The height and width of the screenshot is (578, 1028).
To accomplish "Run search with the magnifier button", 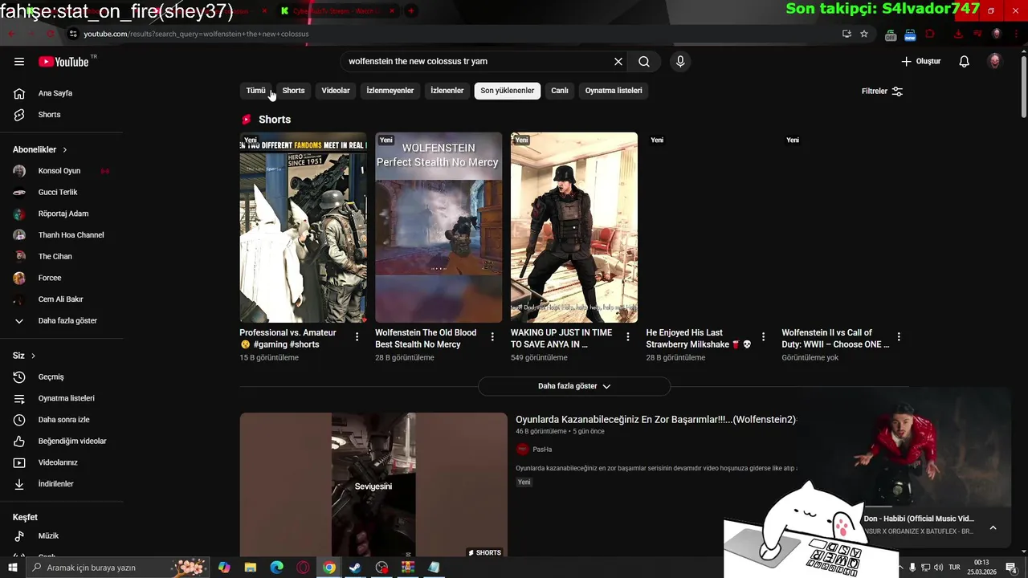I will (644, 62).
